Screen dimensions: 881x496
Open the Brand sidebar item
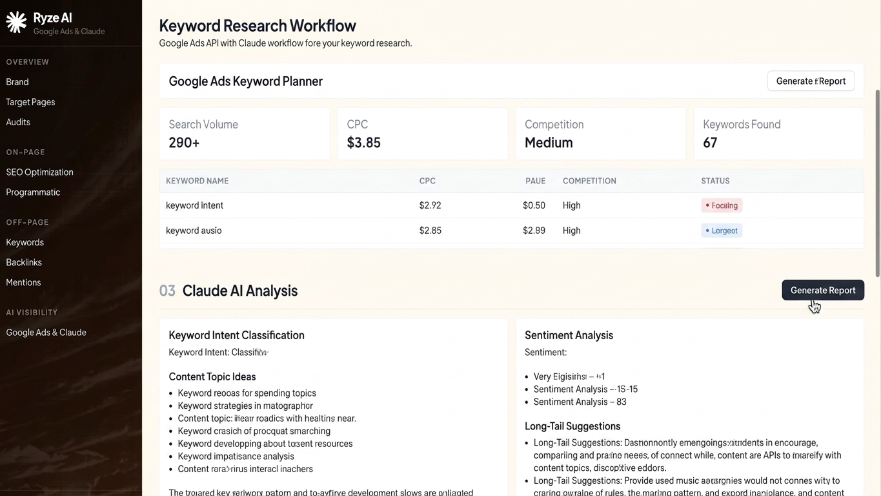point(17,82)
